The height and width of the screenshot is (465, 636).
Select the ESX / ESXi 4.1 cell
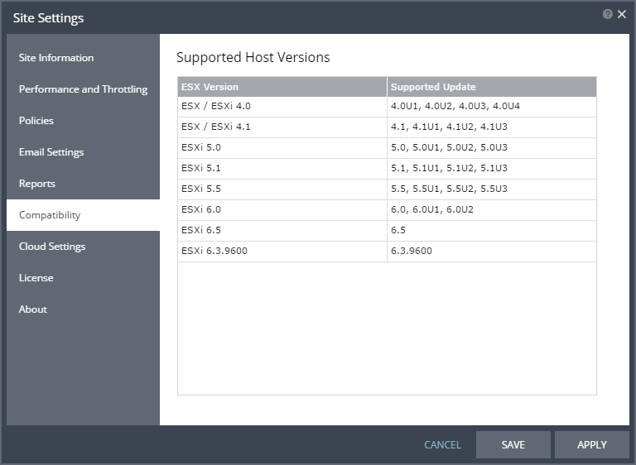(282, 127)
